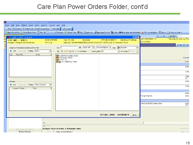Click the Diagnoses & Problems bar in the sidebar
The height and width of the screenshot is (145, 193).
coord(25,129)
